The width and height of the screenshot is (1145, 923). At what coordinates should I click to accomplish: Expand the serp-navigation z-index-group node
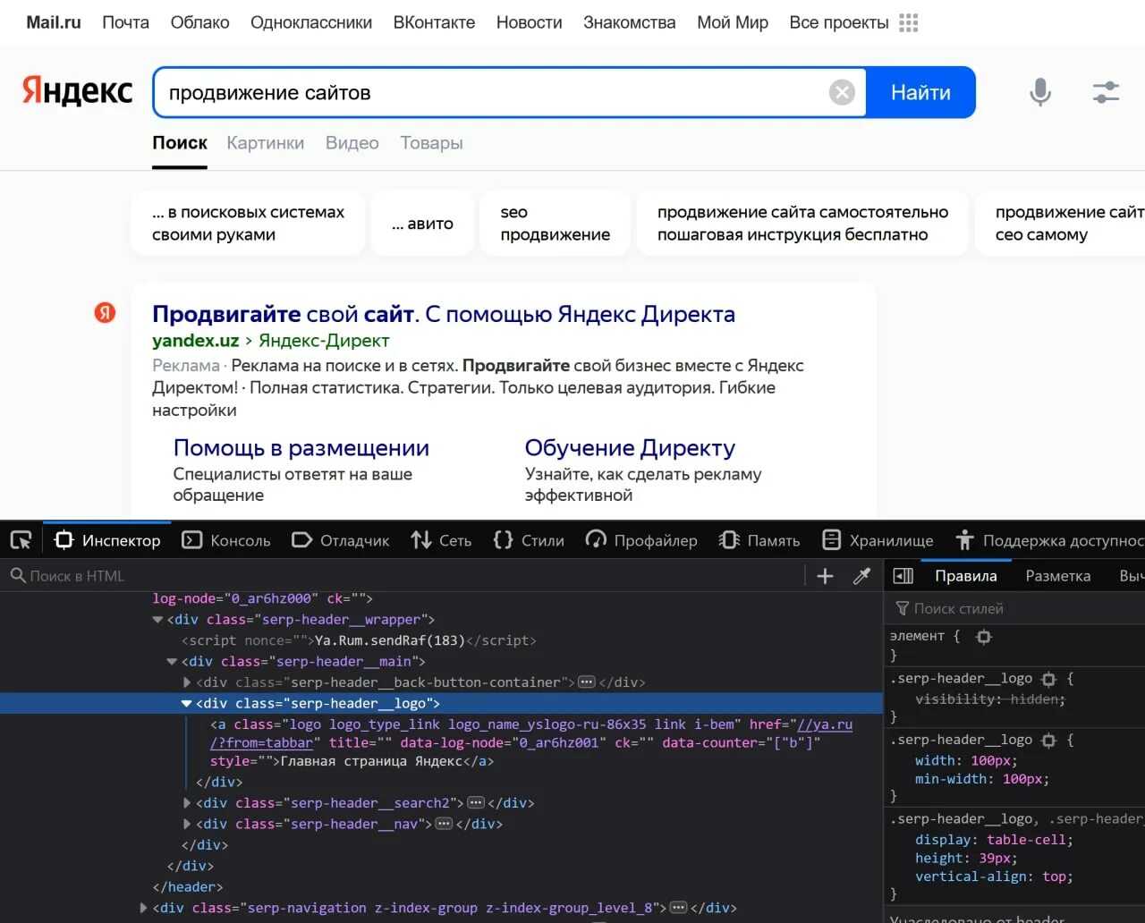point(143,908)
